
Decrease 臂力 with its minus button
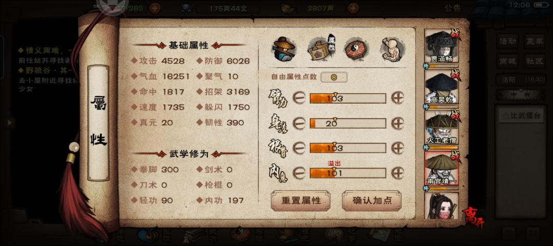coord(299,98)
